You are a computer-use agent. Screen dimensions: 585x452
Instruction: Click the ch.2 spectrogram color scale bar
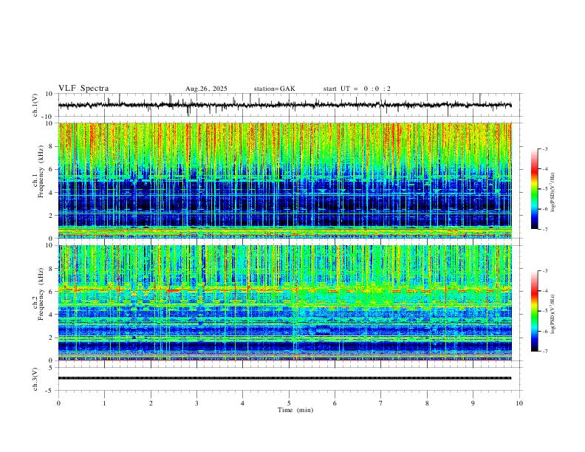click(x=535, y=311)
